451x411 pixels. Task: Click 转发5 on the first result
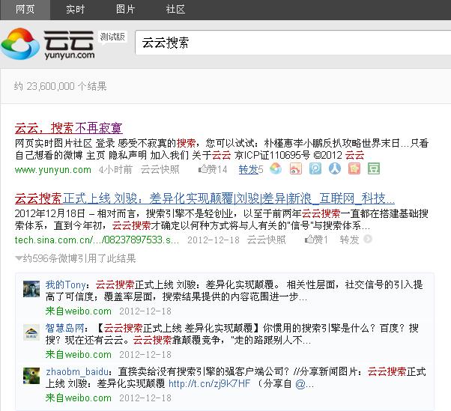tap(251, 170)
